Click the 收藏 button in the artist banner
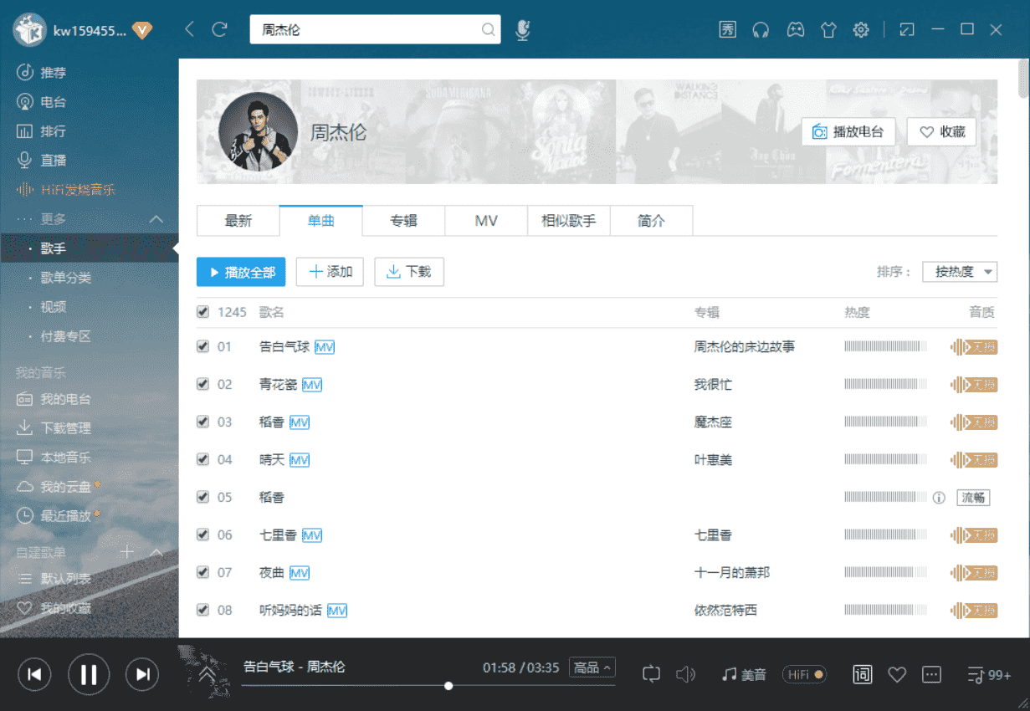 (942, 131)
